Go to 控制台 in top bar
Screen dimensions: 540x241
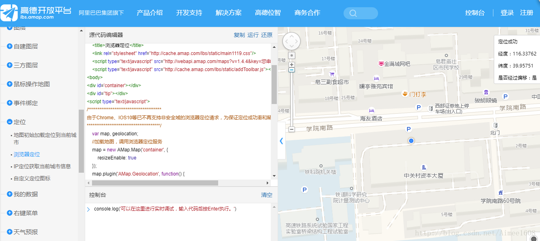click(x=475, y=13)
